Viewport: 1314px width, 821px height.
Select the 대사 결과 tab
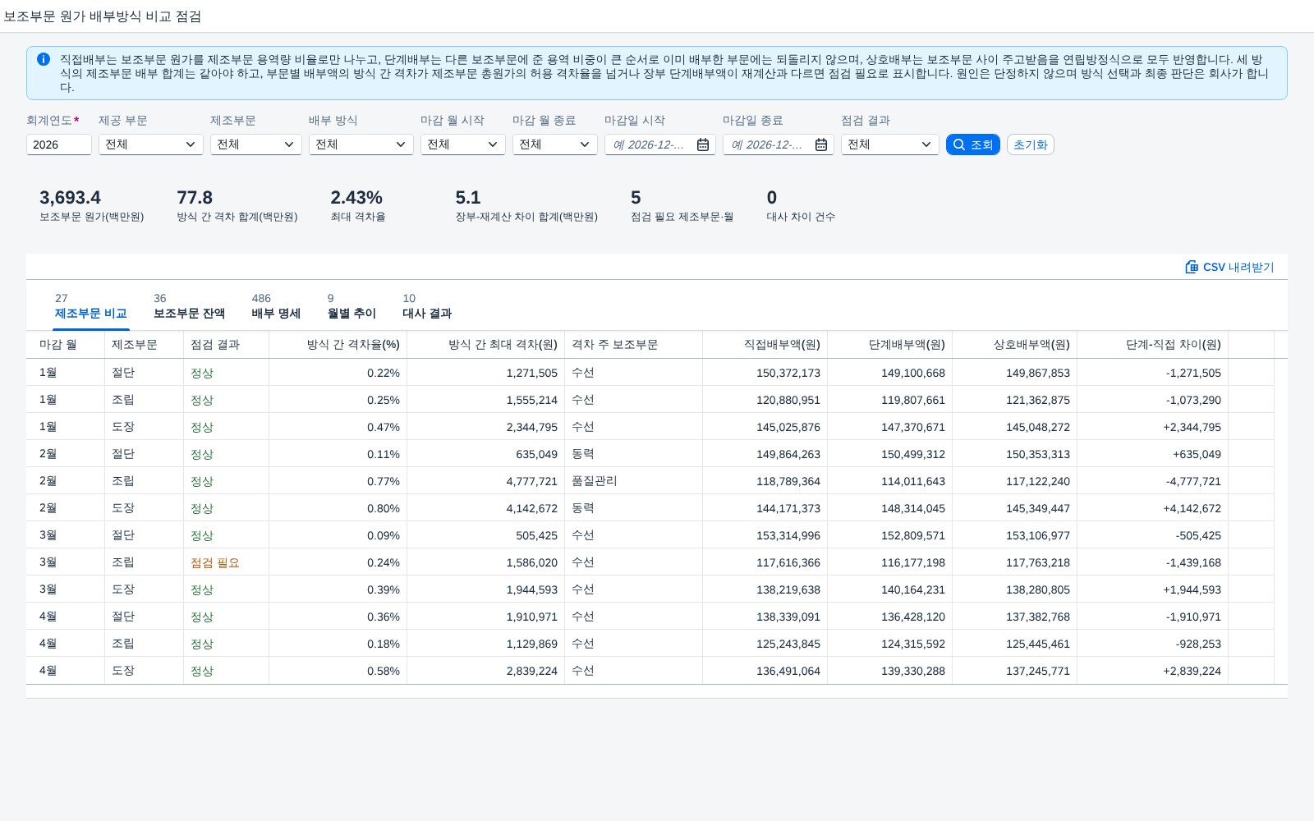(x=427, y=306)
